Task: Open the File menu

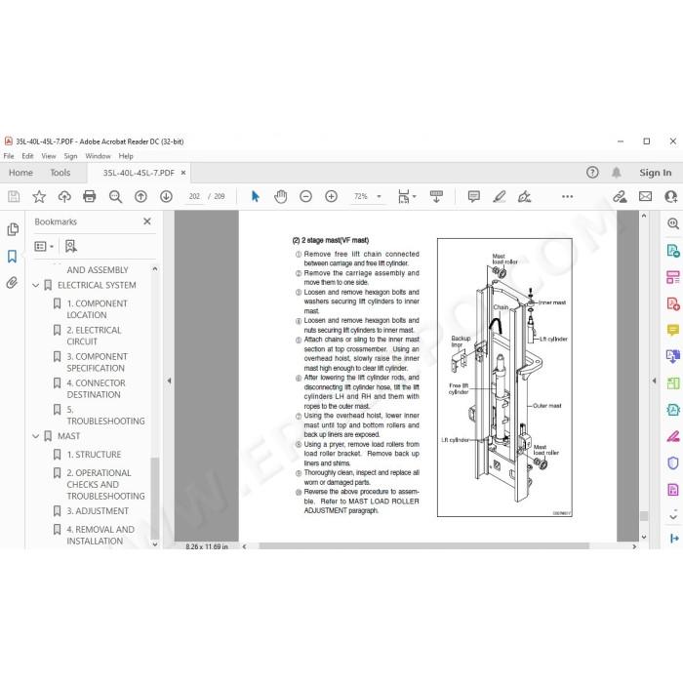Action: [x=9, y=156]
